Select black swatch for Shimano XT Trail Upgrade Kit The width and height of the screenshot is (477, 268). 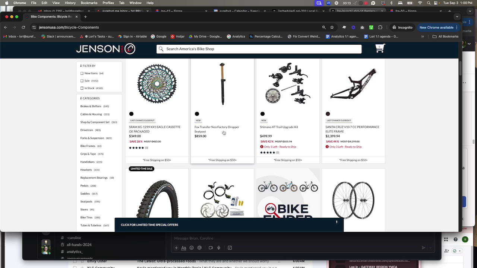pyautogui.click(x=262, y=114)
